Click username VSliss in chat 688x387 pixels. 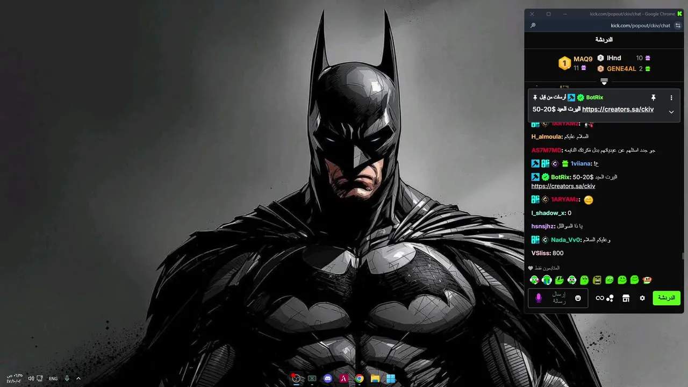coord(540,253)
